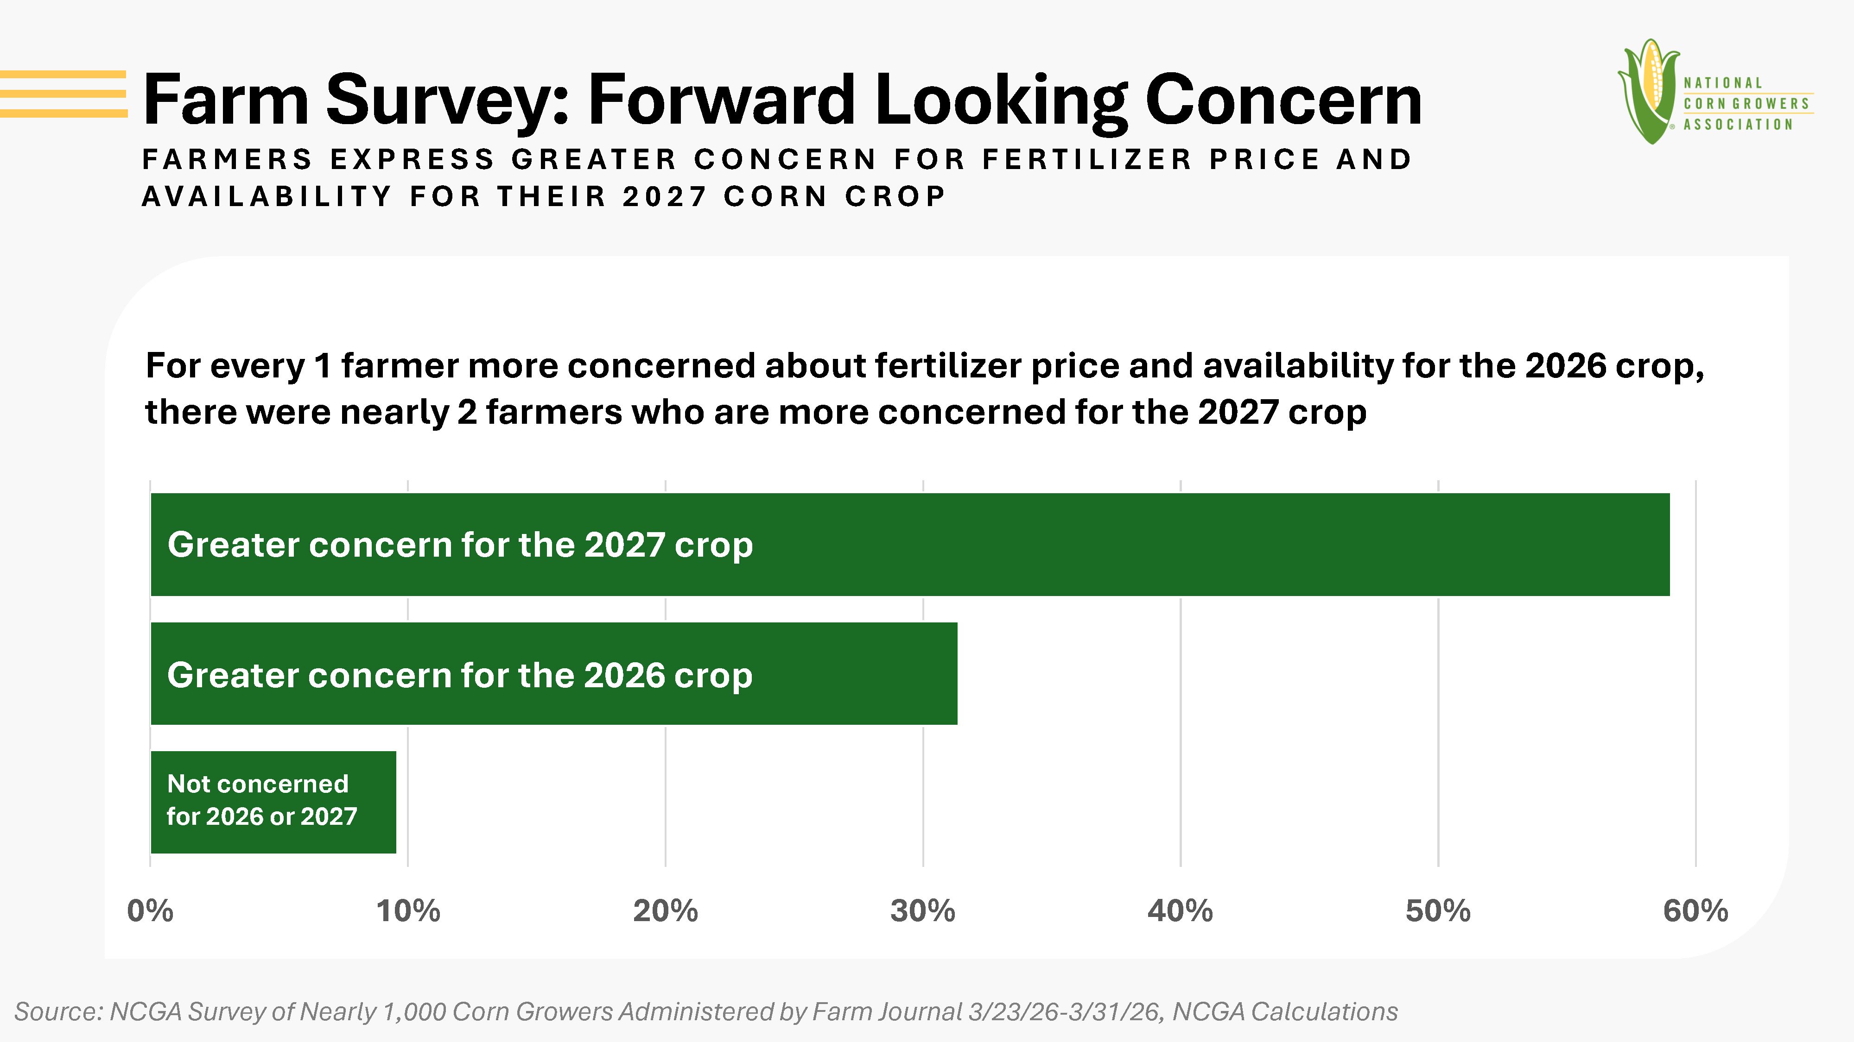Click the yellow striped decoration beside title
This screenshot has height=1042, width=1854.
(x=63, y=94)
